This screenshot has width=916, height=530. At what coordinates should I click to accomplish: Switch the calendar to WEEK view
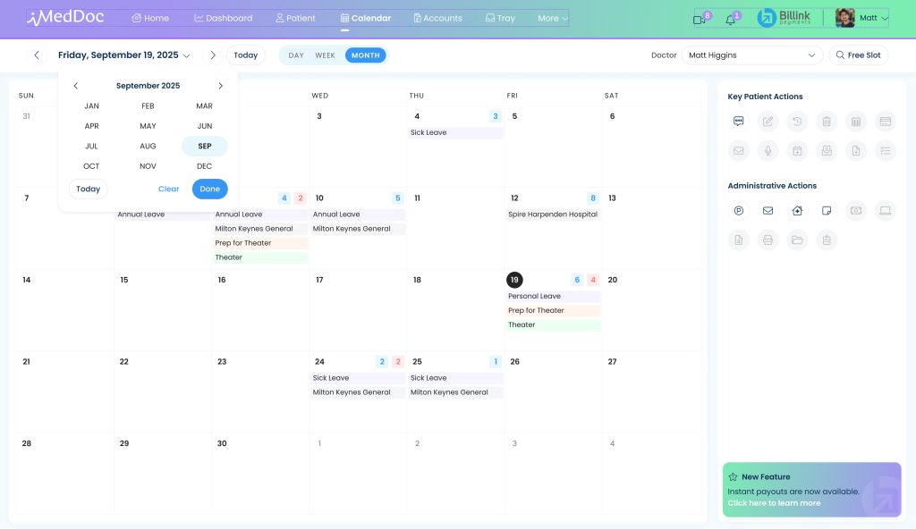pyautogui.click(x=325, y=55)
